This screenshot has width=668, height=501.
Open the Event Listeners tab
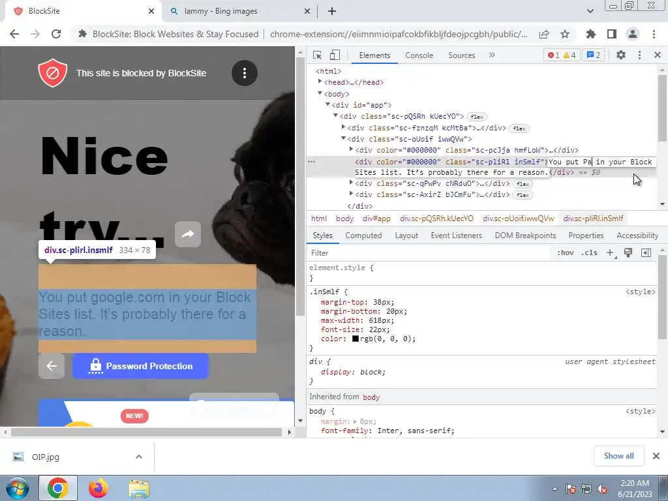456,235
